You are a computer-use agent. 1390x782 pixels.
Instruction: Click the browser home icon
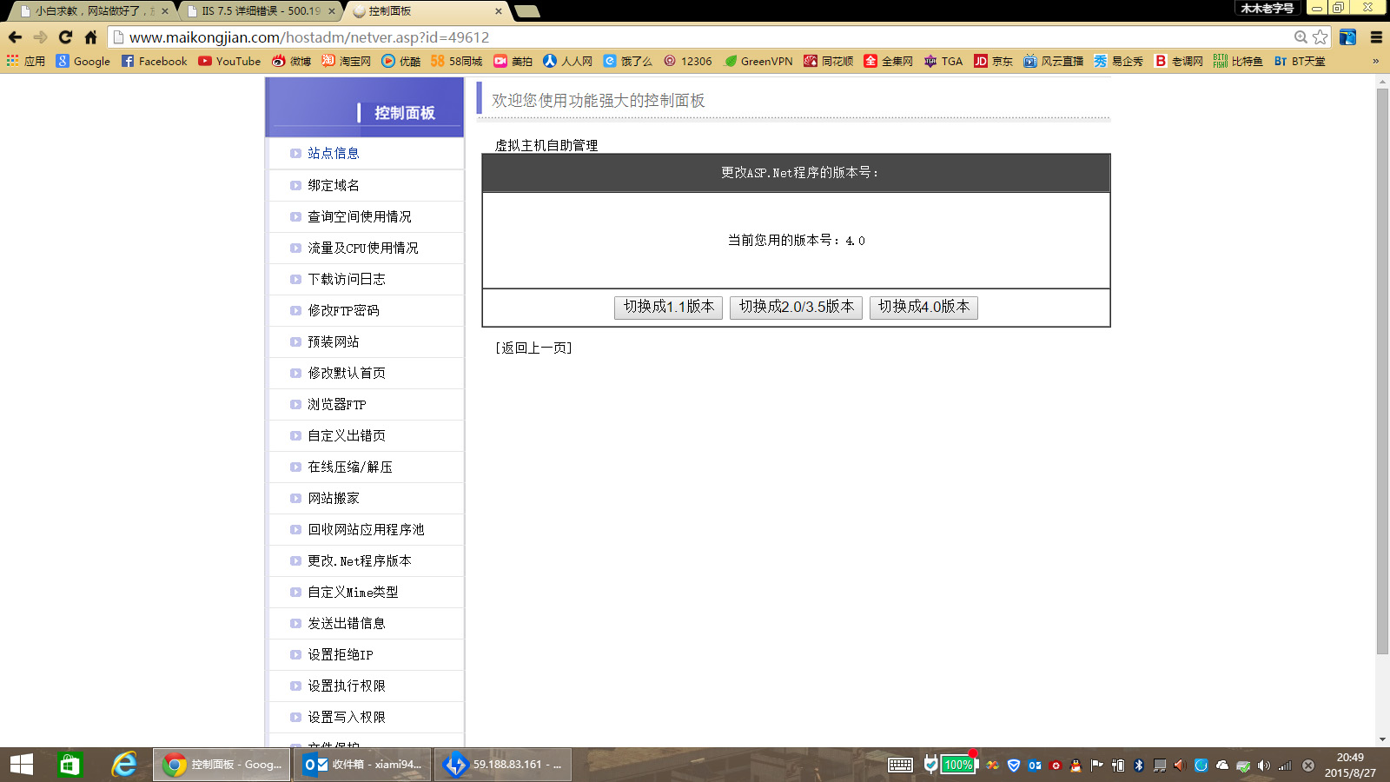pos(90,37)
